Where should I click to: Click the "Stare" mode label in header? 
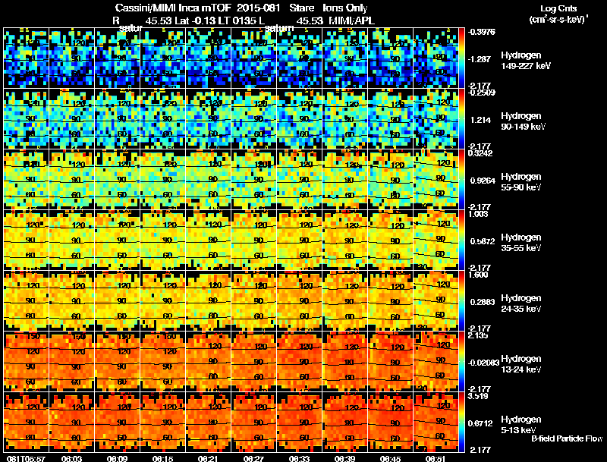pos(301,8)
